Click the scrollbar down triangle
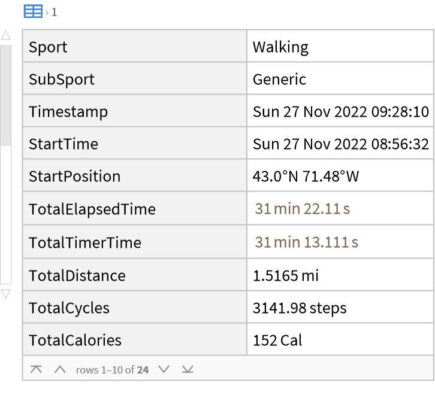Image resolution: width=435 pixels, height=401 pixels. tap(5, 294)
